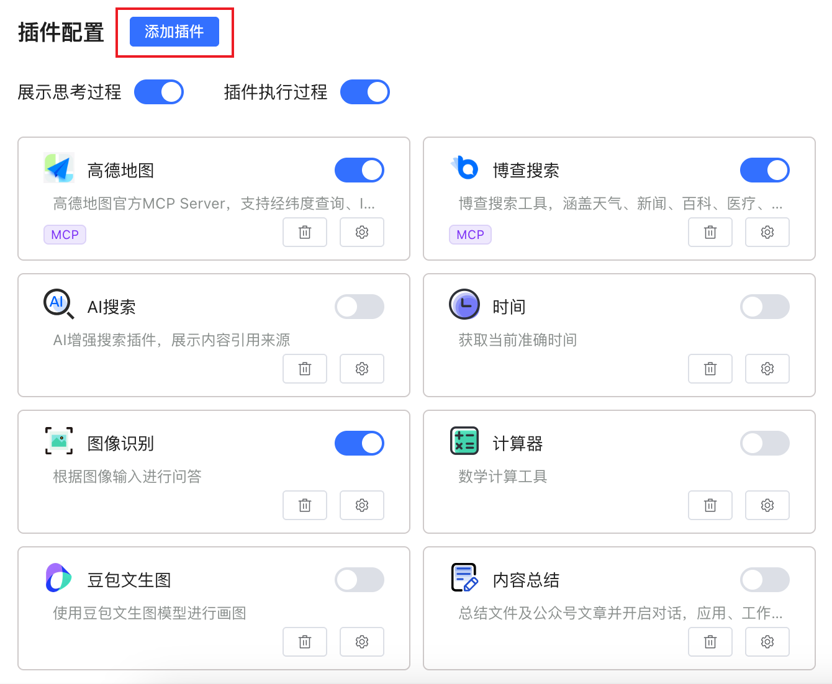Select the 高德地图 plugin title

click(120, 171)
